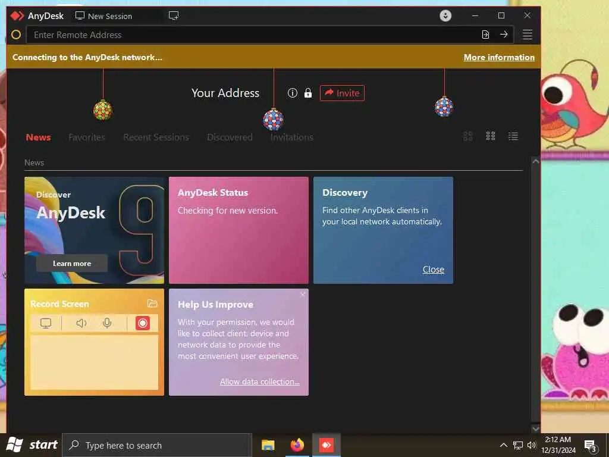This screenshot has width=609, height=457.
Task: Select the New Session tab
Action: pos(103,16)
